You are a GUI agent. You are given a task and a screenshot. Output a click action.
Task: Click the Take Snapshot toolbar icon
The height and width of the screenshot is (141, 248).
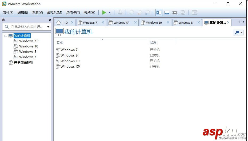pos(131,13)
